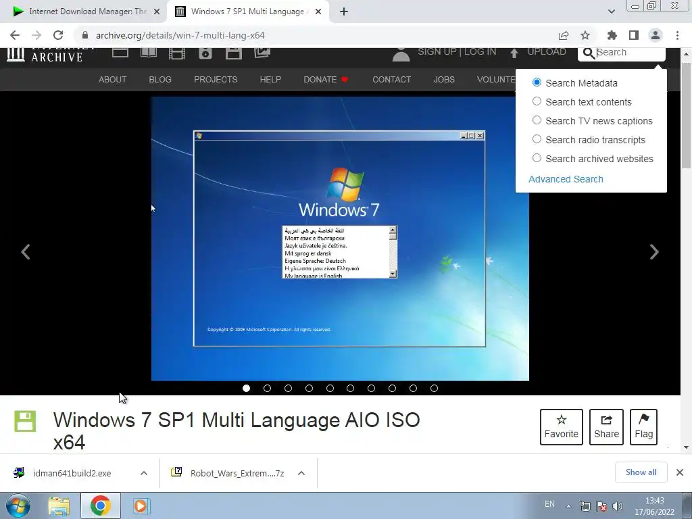692x519 pixels.
Task: Open the texts book icon in header
Action: point(148,53)
